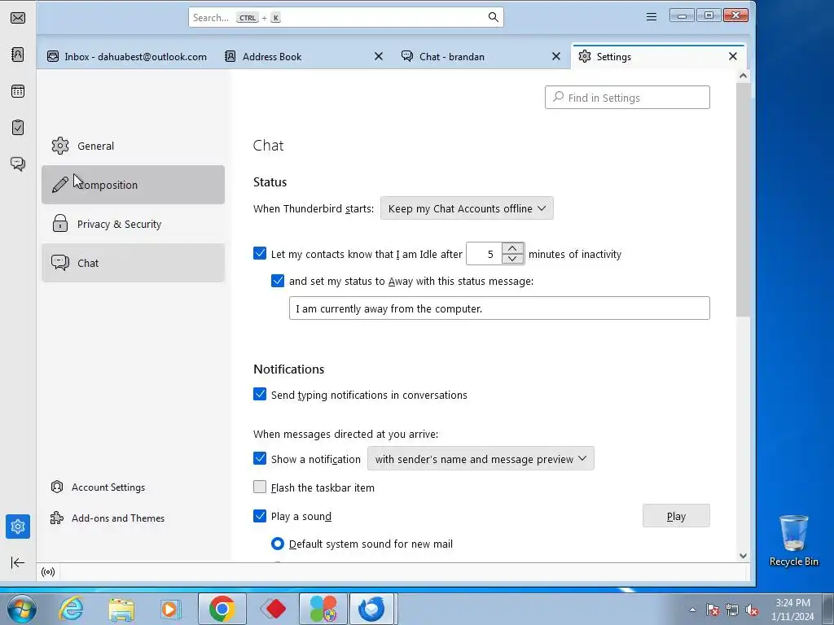Image resolution: width=834 pixels, height=625 pixels.
Task: Switch to Inbox - dahuabest@outlook.com tab
Action: tap(126, 56)
